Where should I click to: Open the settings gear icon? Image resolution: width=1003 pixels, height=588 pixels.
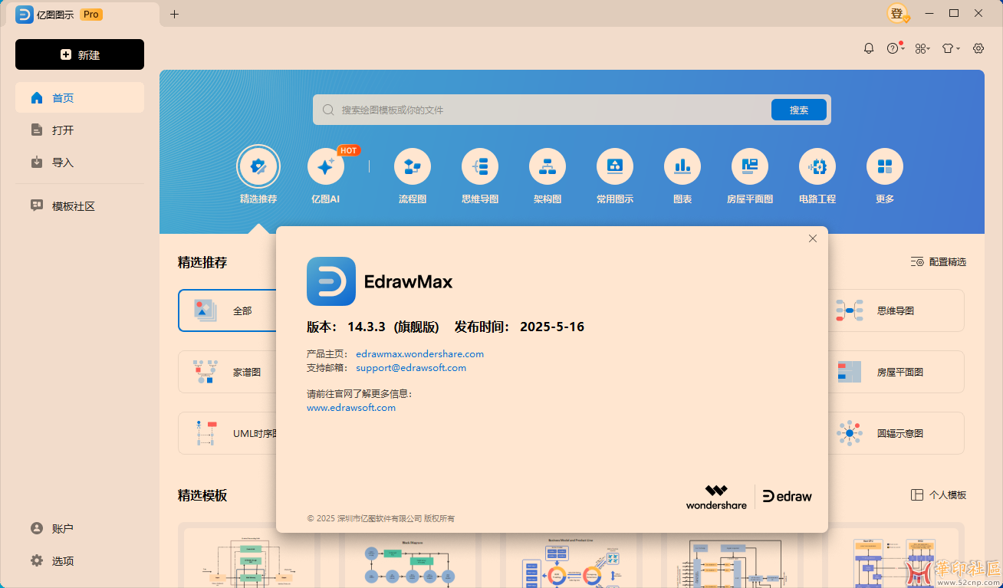click(x=978, y=48)
